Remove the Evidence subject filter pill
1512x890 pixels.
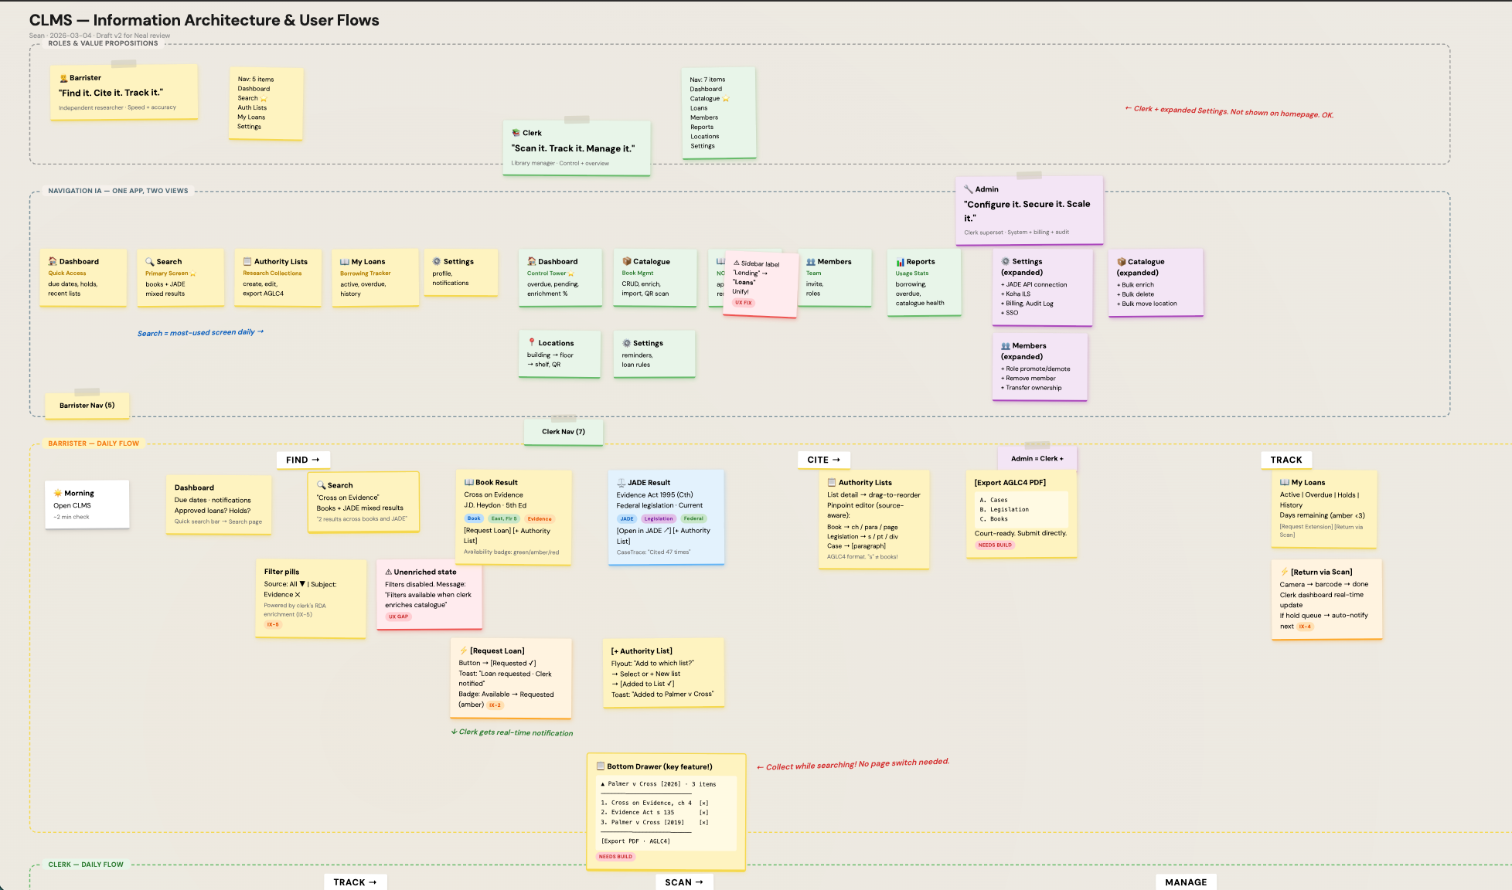[x=298, y=594]
